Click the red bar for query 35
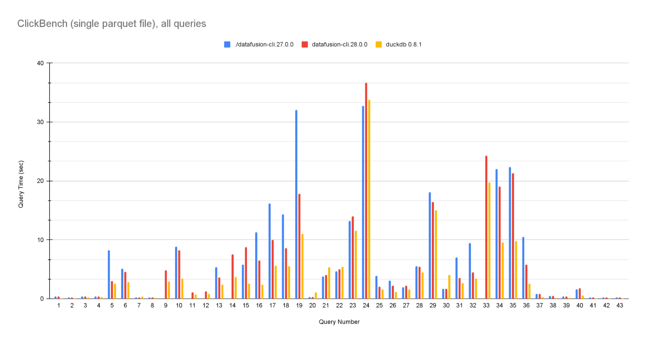646x343 pixels. click(x=513, y=236)
